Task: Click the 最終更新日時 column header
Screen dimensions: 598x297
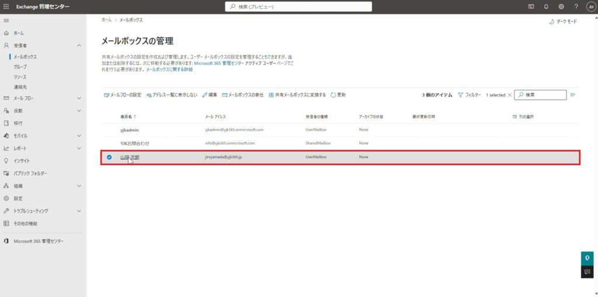Action: coord(423,117)
